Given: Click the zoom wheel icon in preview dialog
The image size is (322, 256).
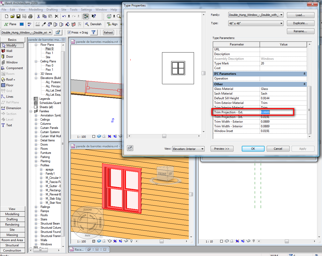Looking at the screenshot, I should (130, 148).
